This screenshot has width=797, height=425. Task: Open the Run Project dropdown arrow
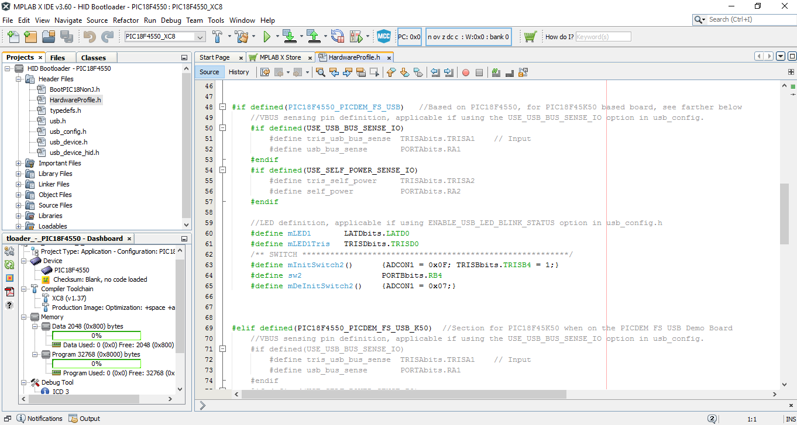tap(278, 37)
